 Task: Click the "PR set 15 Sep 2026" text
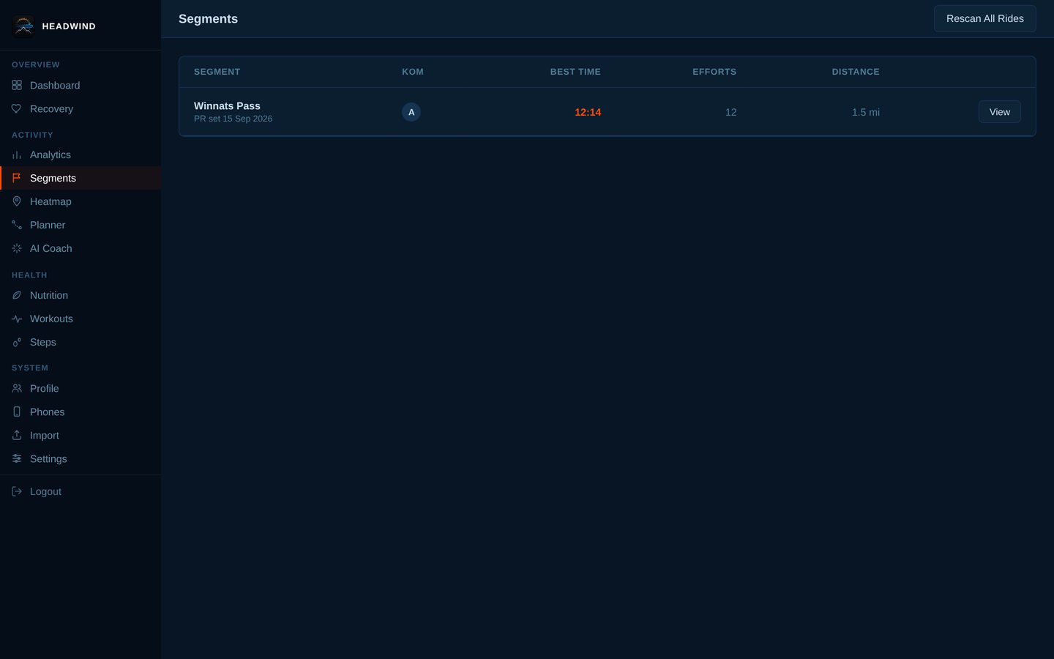tap(233, 119)
